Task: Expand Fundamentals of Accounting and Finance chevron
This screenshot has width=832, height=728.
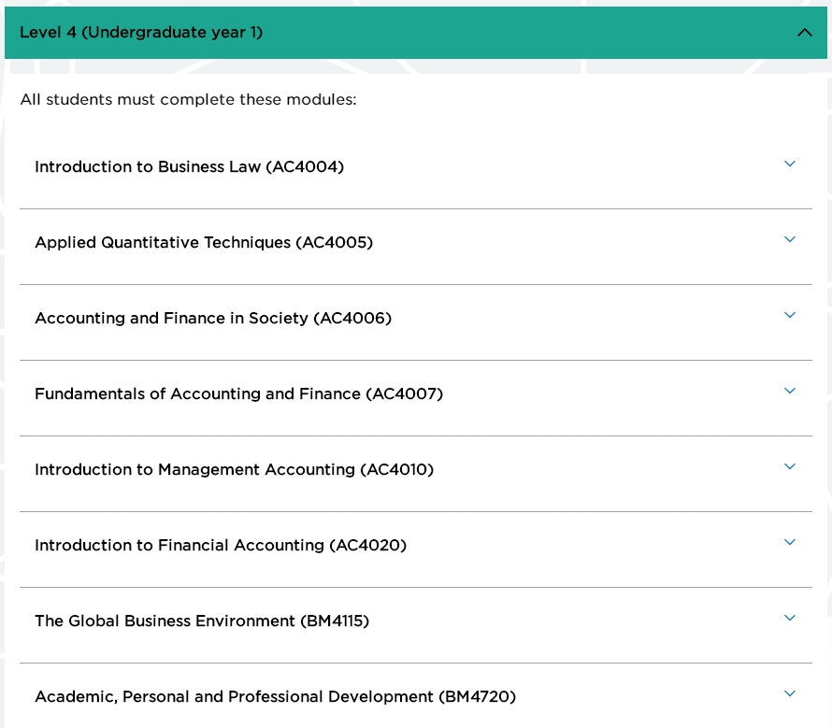Action: (790, 391)
